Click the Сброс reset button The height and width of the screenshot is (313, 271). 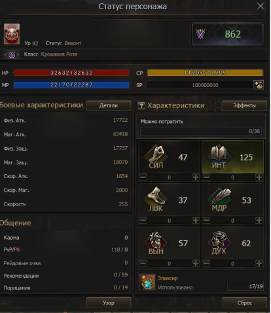(245, 303)
